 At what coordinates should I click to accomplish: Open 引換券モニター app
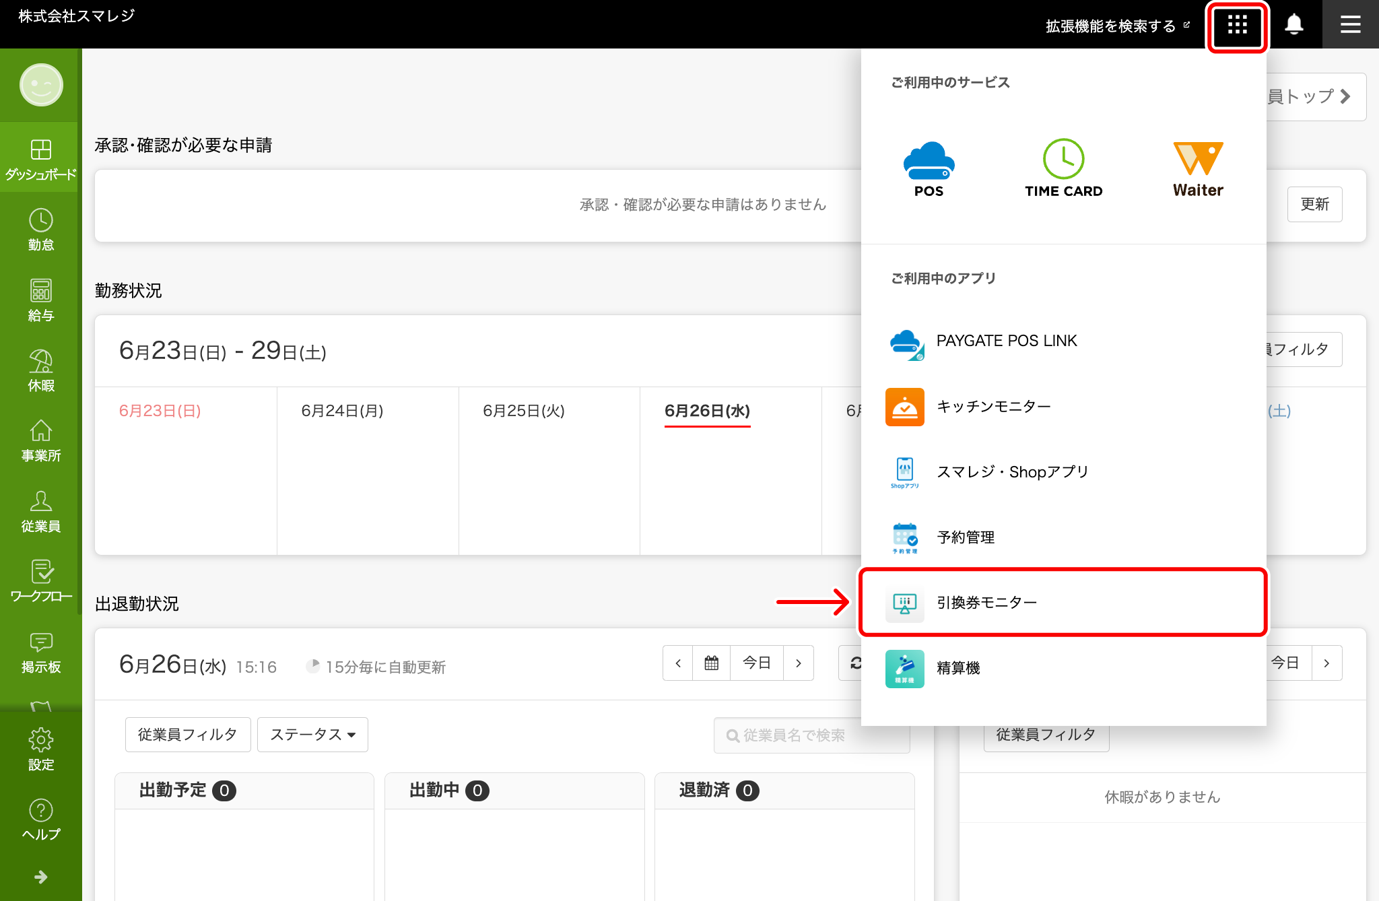pos(1064,602)
